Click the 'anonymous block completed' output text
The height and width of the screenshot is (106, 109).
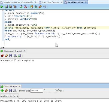point(17,60)
